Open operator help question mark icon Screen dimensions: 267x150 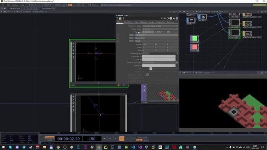117,18
